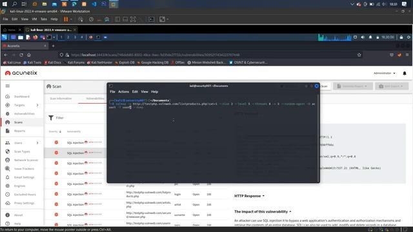413x232 pixels.
Task: Open the Kali NetHunter bookmark
Action: (x=99, y=63)
